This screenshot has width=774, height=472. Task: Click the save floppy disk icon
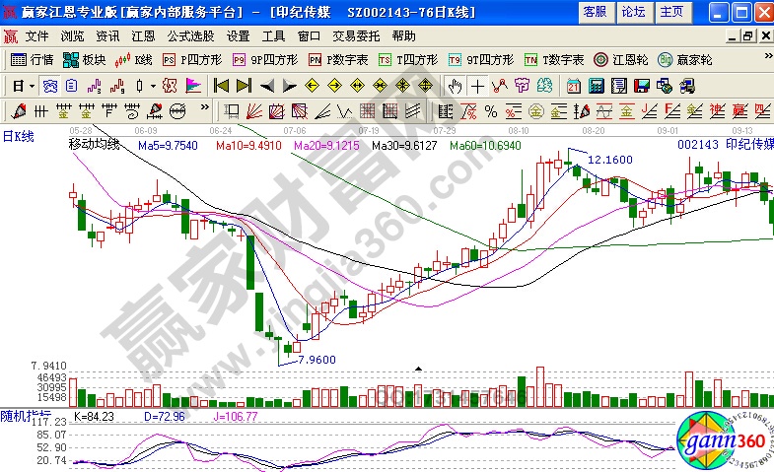point(642,85)
